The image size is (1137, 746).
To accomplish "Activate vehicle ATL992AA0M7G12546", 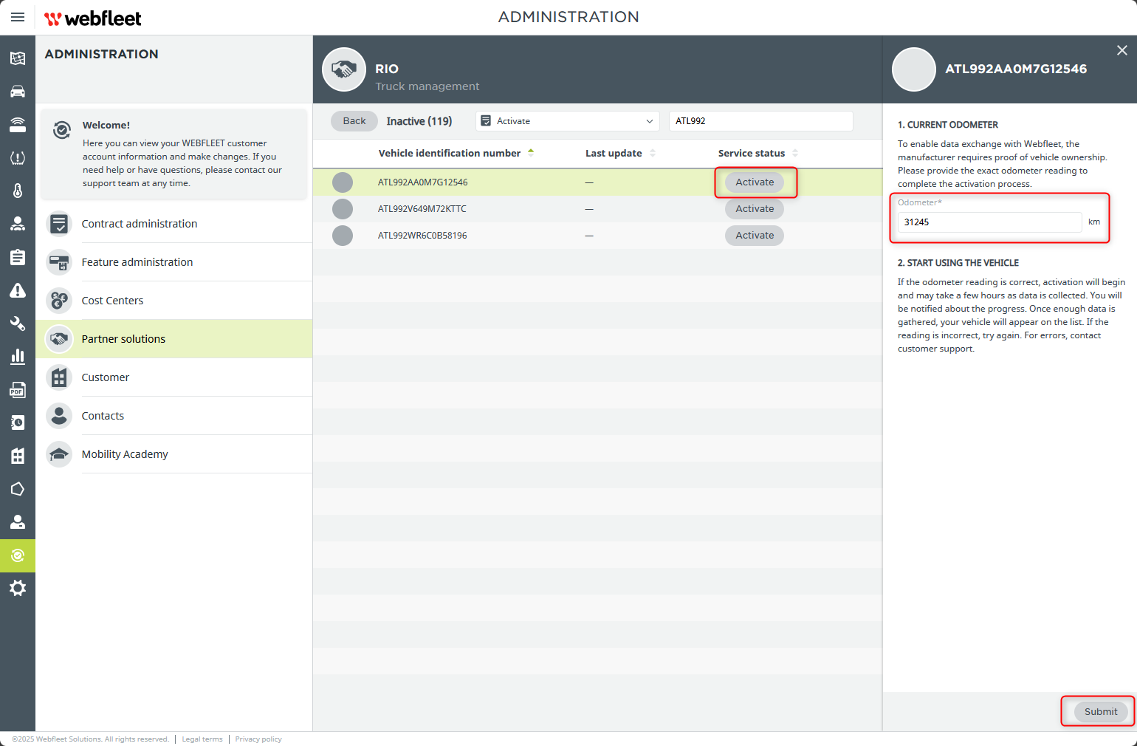I will 755,182.
